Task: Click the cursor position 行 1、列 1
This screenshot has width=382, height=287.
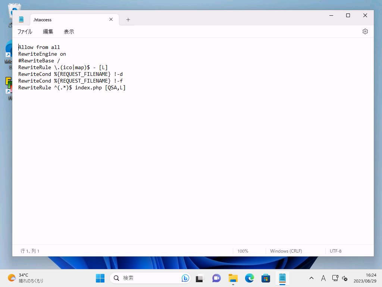Action: coord(30,251)
